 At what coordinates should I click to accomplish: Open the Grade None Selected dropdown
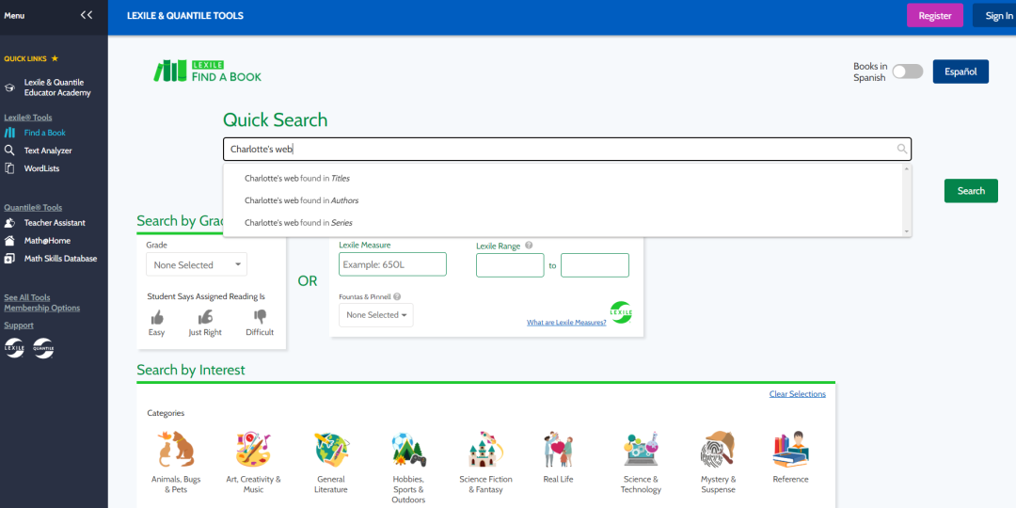(x=197, y=265)
